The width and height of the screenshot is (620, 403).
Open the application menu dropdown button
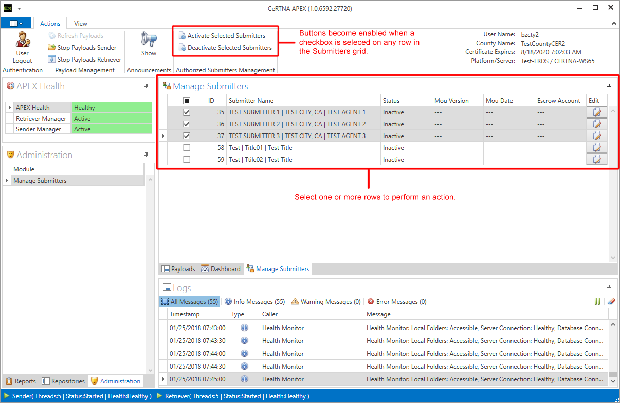(x=16, y=24)
